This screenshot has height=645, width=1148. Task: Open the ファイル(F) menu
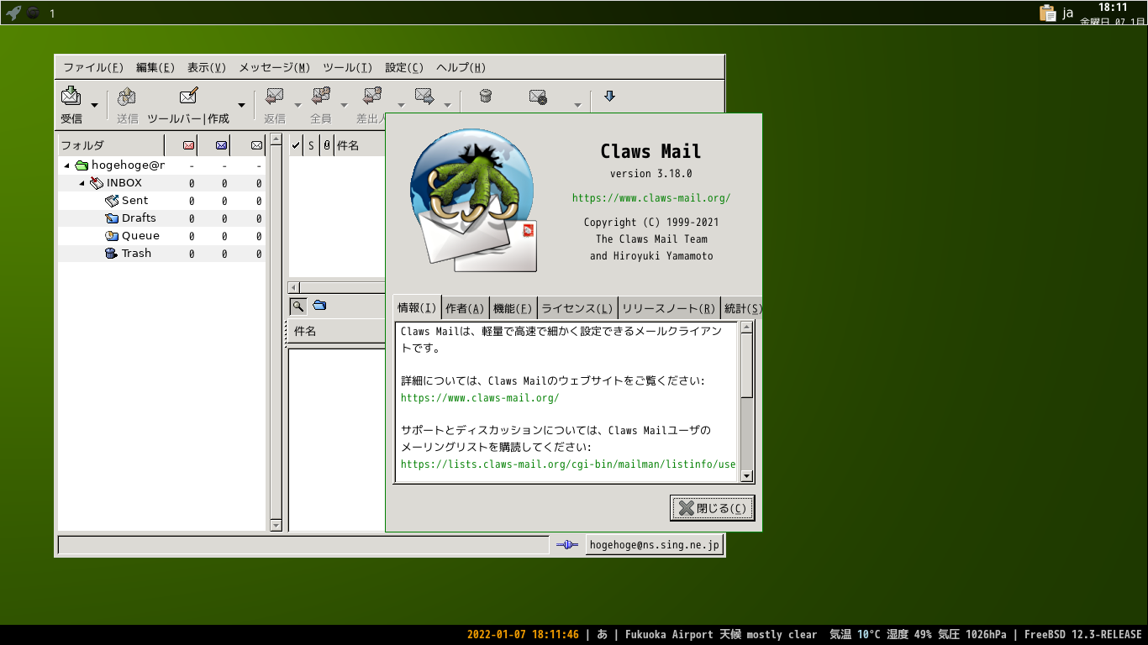93,68
